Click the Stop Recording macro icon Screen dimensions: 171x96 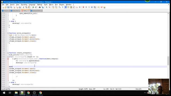pyautogui.click(x=86, y=7)
